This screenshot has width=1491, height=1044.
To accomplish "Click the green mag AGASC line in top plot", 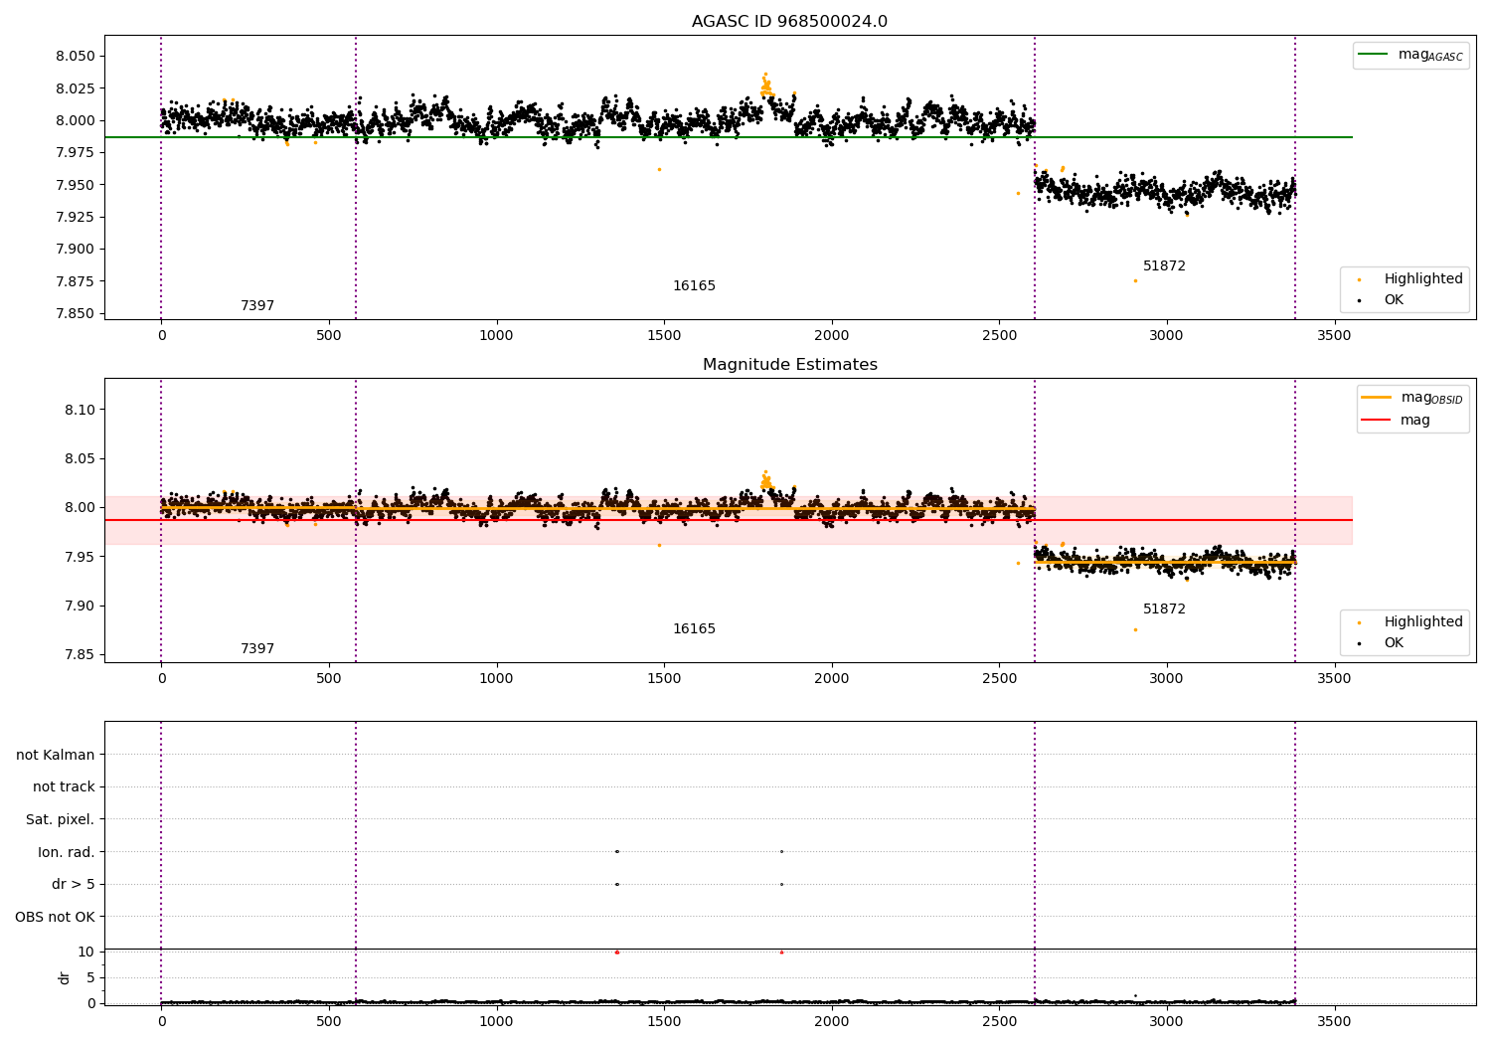I will click(x=728, y=137).
